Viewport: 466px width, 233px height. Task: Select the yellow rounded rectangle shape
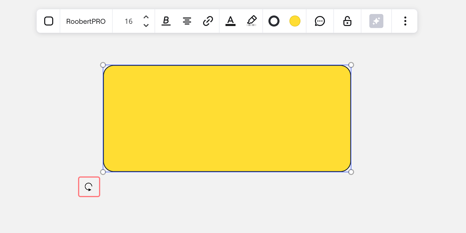(227, 118)
